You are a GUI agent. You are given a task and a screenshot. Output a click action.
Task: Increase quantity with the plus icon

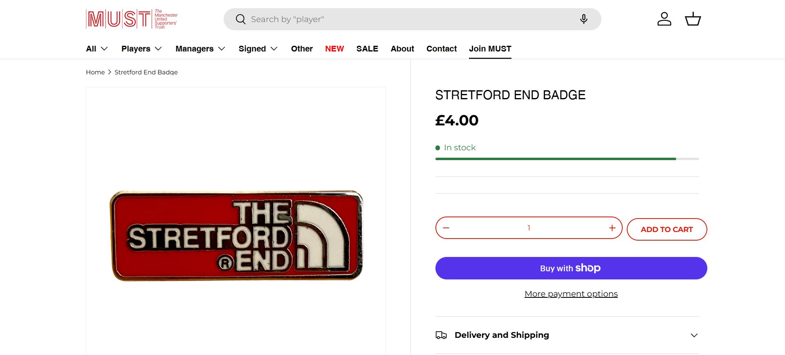click(612, 228)
